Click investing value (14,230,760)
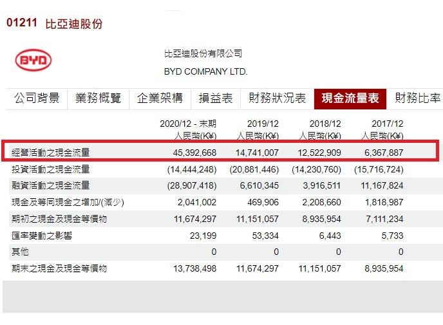 pyautogui.click(x=316, y=169)
